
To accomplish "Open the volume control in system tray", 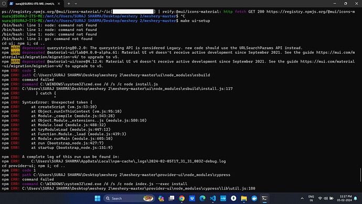I will pyautogui.click(x=326, y=198).
